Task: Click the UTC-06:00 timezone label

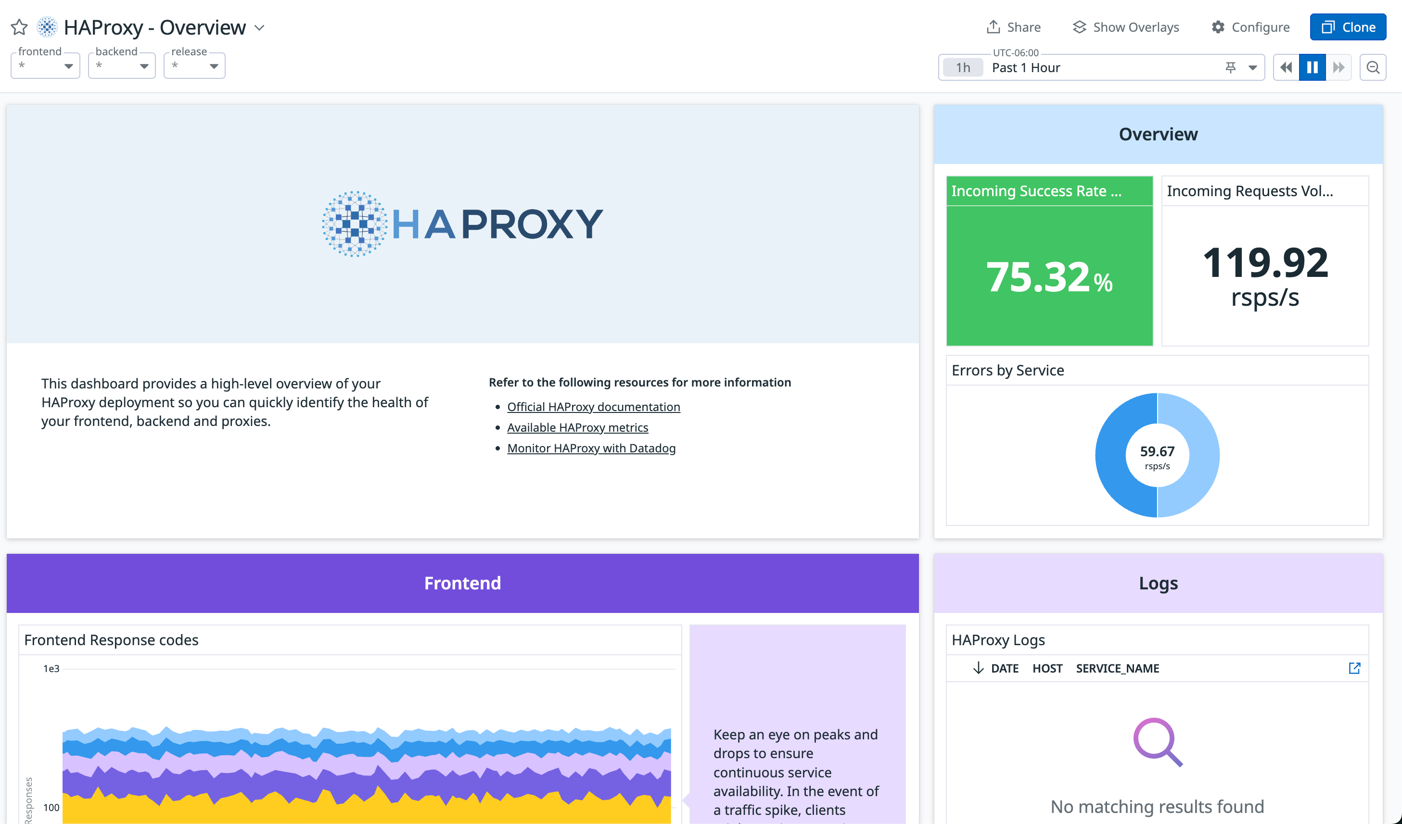Action: click(1015, 53)
